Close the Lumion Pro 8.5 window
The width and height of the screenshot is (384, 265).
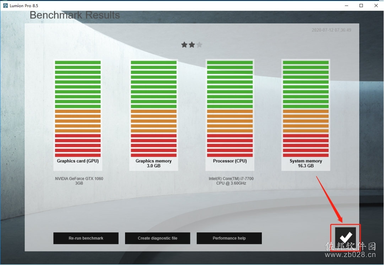point(376,5)
